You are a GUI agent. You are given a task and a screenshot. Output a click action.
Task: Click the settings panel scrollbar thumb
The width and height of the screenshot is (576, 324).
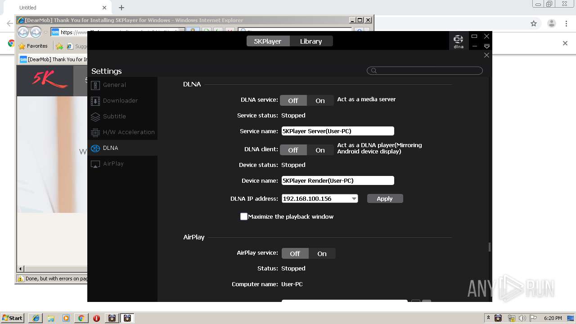tap(489, 247)
